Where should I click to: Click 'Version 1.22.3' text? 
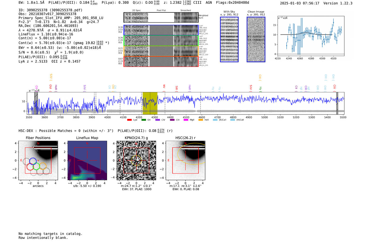click(x=338, y=3)
